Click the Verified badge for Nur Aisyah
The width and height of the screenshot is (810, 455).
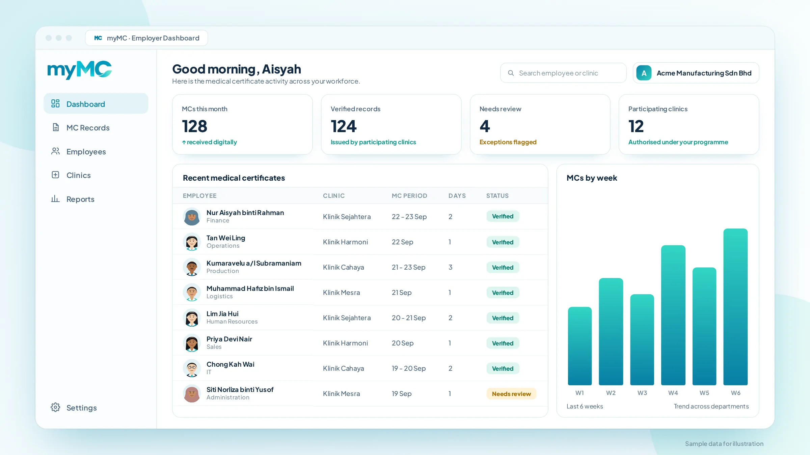503,216
